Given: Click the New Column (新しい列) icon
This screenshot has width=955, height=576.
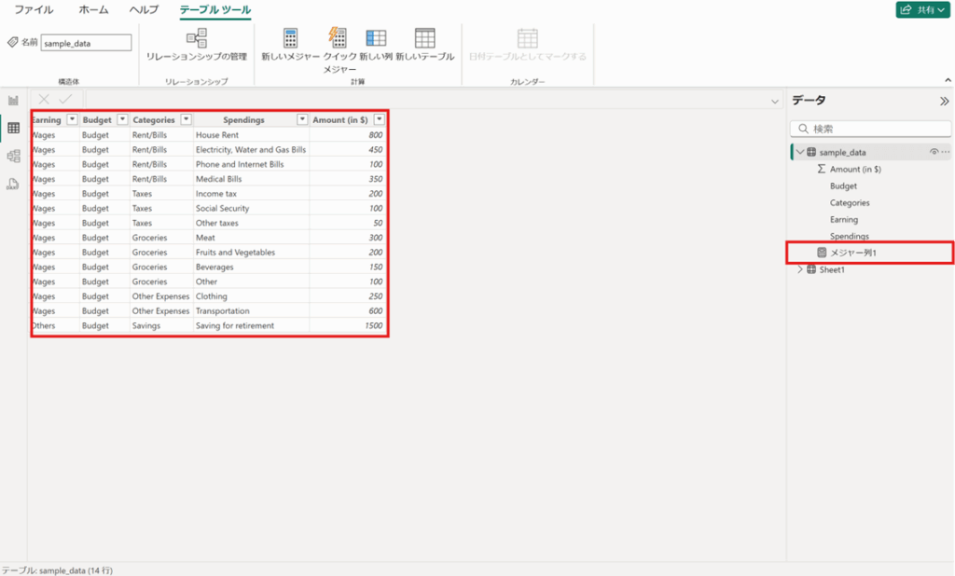Looking at the screenshot, I should (x=376, y=38).
